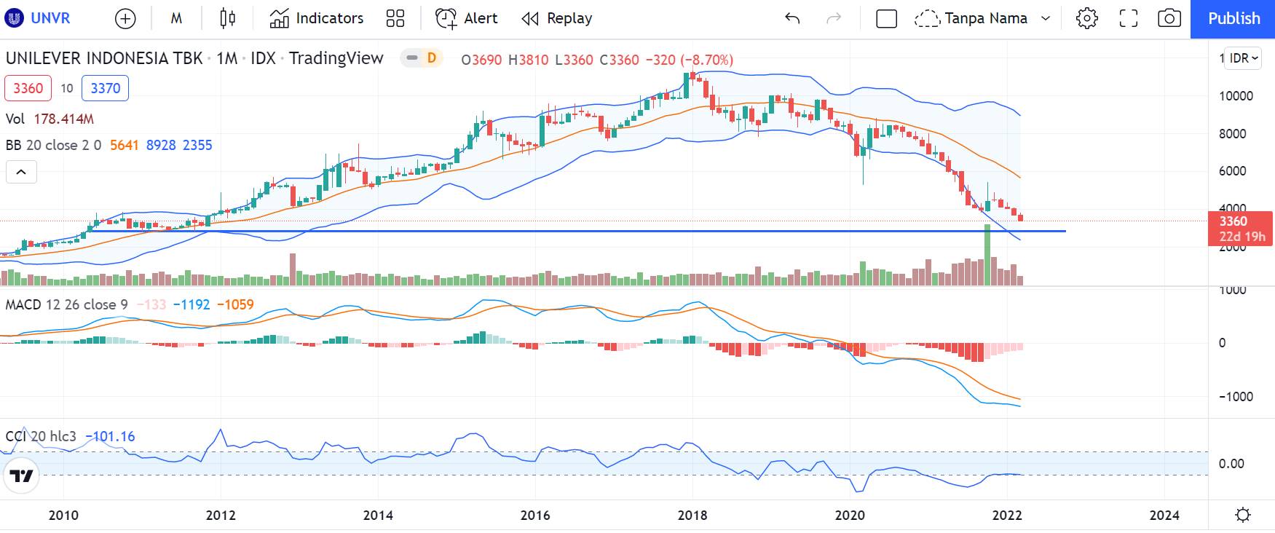Change the monthly M timeframe interval
The height and width of the screenshot is (533, 1275).
click(x=176, y=18)
